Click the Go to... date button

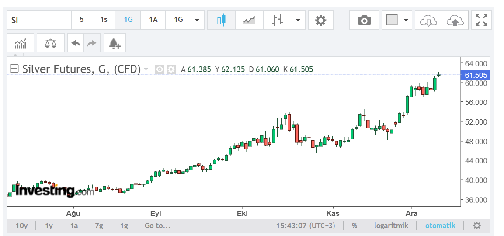(x=157, y=226)
